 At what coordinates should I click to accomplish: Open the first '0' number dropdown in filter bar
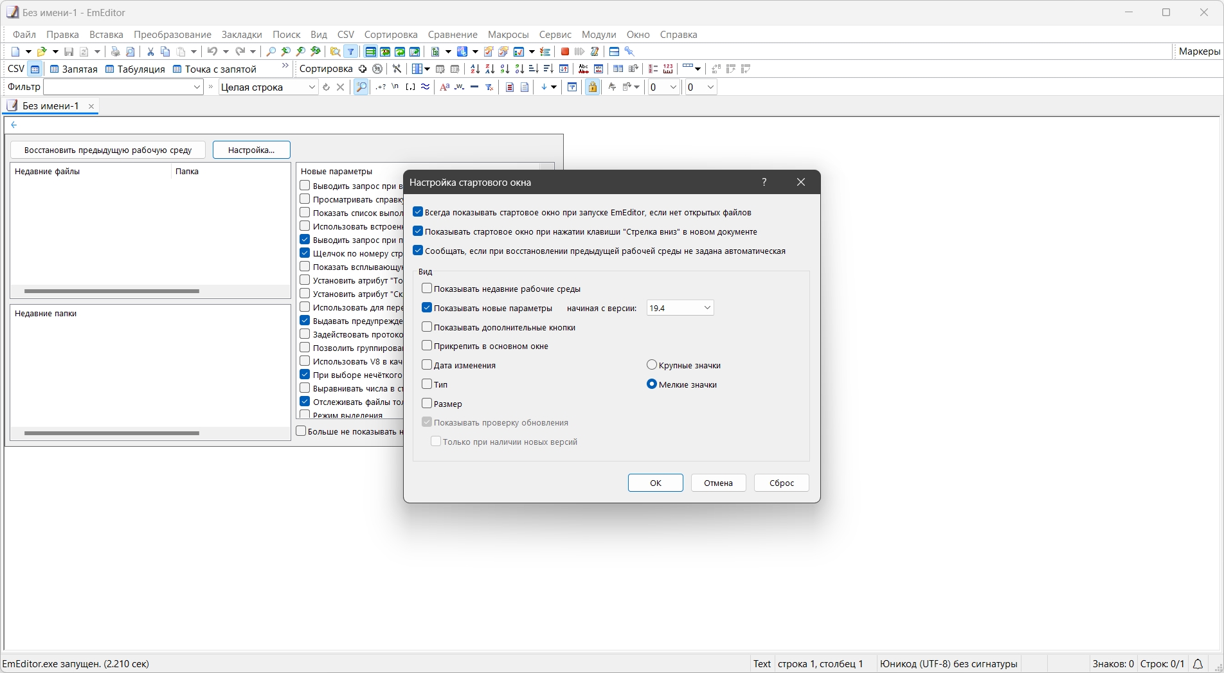pyautogui.click(x=663, y=87)
